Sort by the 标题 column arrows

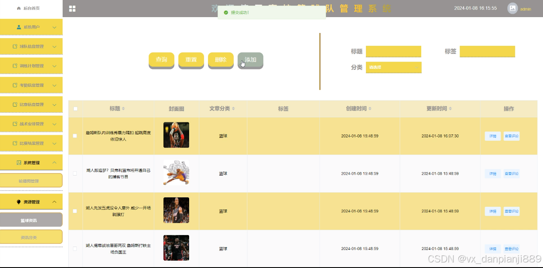tap(124, 109)
